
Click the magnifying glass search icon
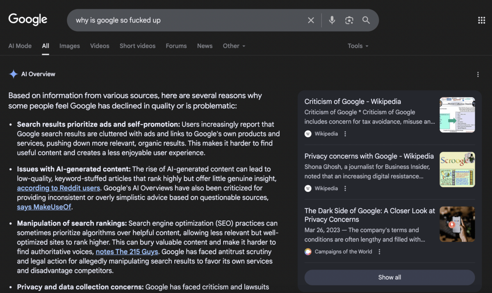pyautogui.click(x=366, y=20)
